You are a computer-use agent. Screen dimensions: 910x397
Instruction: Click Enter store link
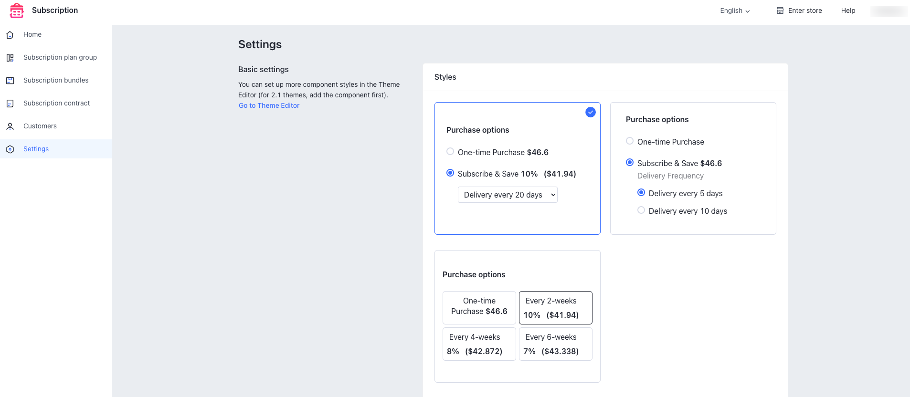(799, 10)
